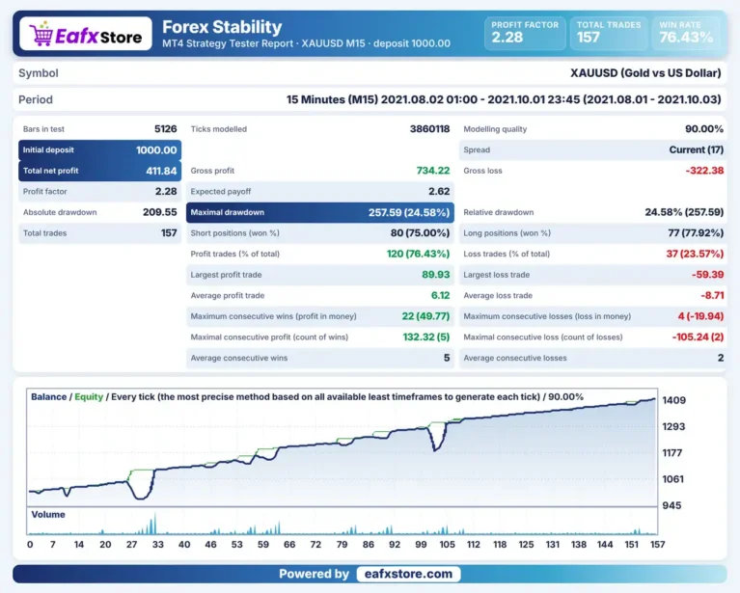This screenshot has height=593, width=740.
Task: Click the Eafx Store shopping cart logo icon
Action: [x=41, y=34]
